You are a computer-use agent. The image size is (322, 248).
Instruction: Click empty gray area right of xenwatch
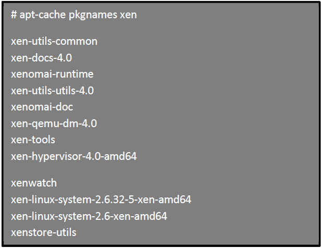tap(208, 183)
